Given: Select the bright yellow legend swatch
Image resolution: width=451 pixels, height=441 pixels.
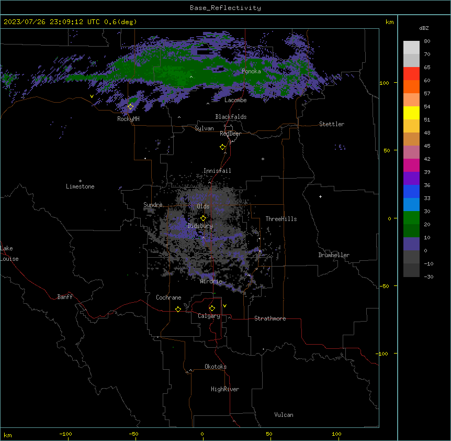Looking at the screenshot, I should 411,113.
